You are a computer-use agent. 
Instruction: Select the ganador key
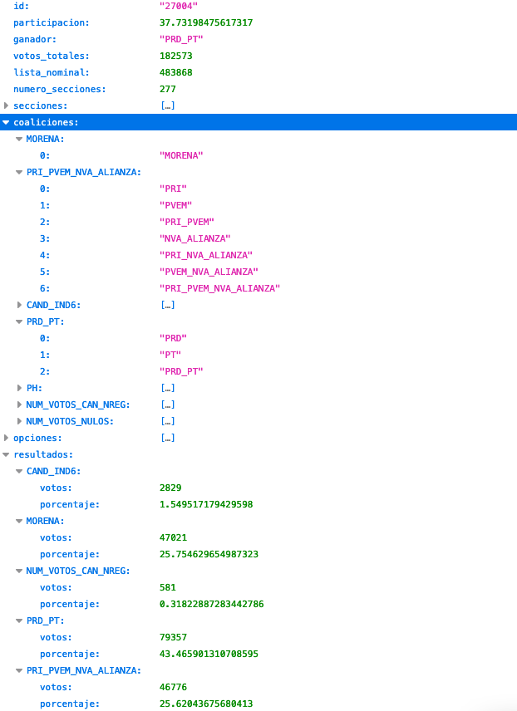point(35,39)
